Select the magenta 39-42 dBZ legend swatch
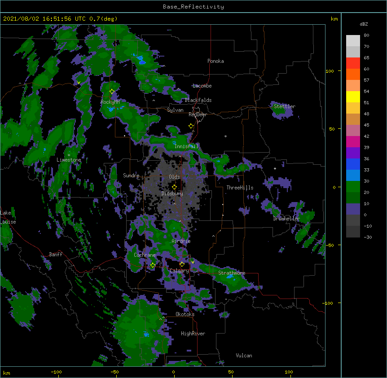 pos(353,141)
